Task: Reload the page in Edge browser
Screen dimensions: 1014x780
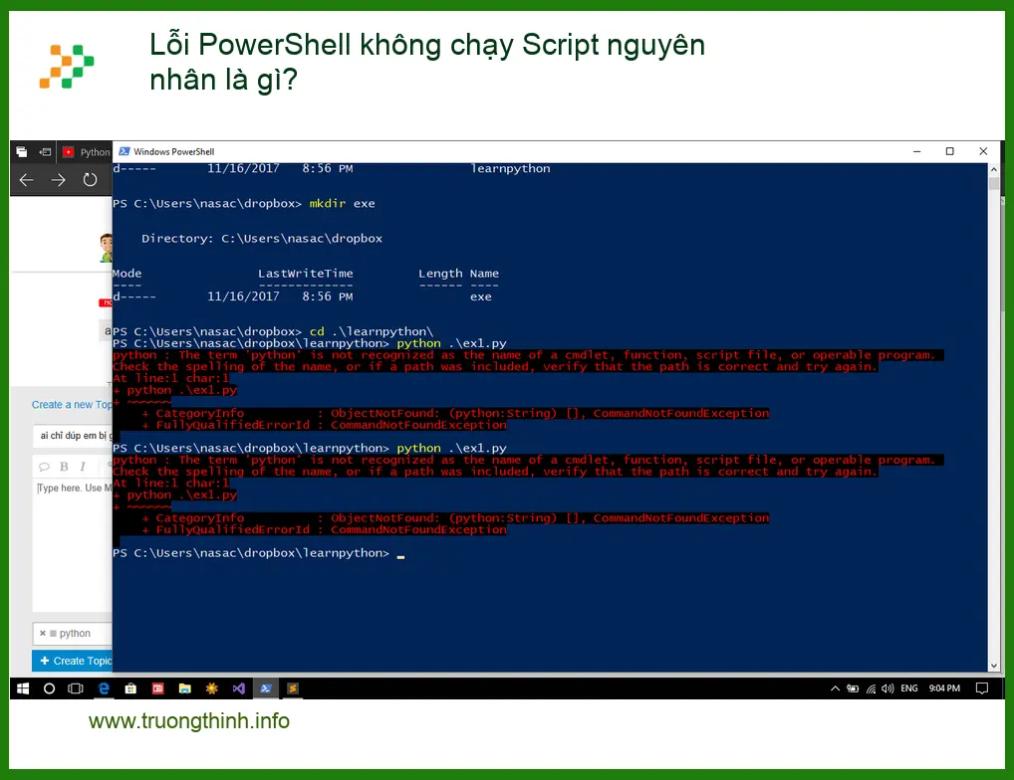Action: (x=90, y=179)
